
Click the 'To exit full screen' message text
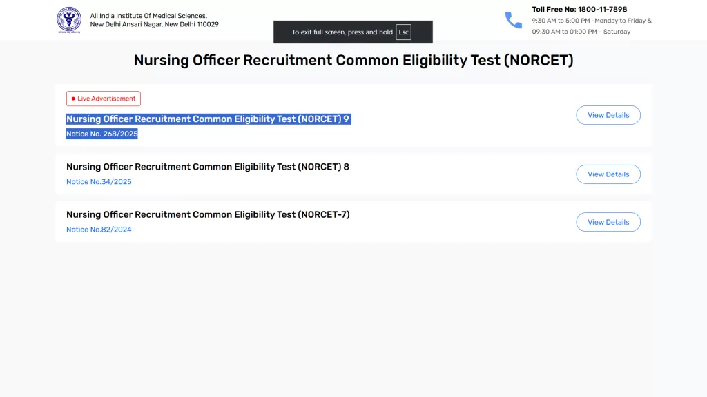point(342,32)
